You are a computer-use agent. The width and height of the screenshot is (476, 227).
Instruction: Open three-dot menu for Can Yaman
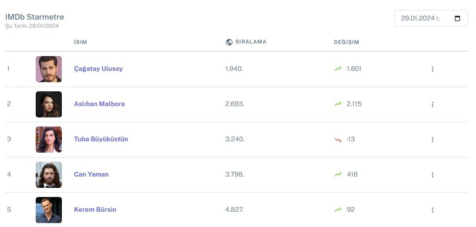pyautogui.click(x=432, y=175)
